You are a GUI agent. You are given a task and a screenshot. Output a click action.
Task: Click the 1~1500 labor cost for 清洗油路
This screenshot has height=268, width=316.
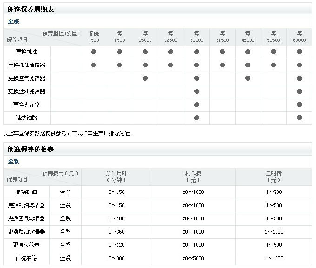pos(274,258)
